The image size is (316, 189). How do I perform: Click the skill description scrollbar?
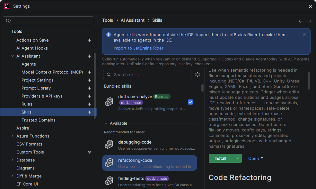pyautogui.click(x=309, y=81)
